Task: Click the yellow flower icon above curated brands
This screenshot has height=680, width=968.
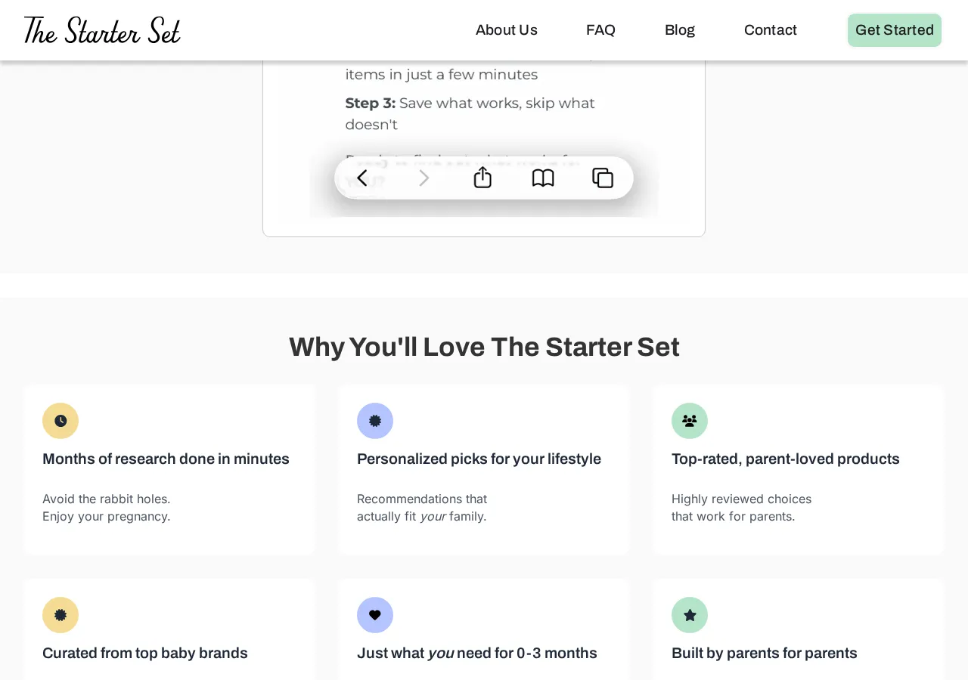Action: tap(60, 615)
